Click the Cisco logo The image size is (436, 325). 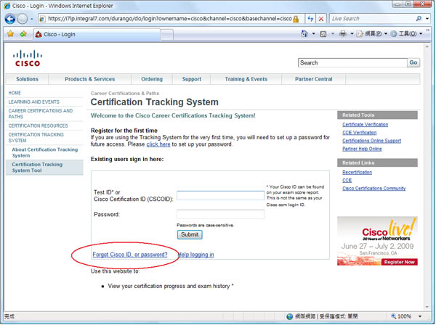28,59
